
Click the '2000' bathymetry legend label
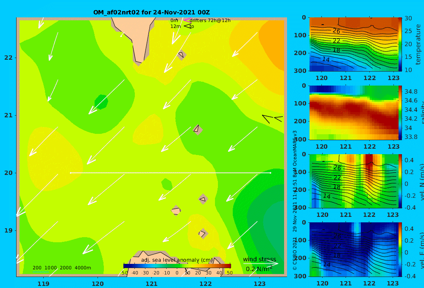(66, 268)
